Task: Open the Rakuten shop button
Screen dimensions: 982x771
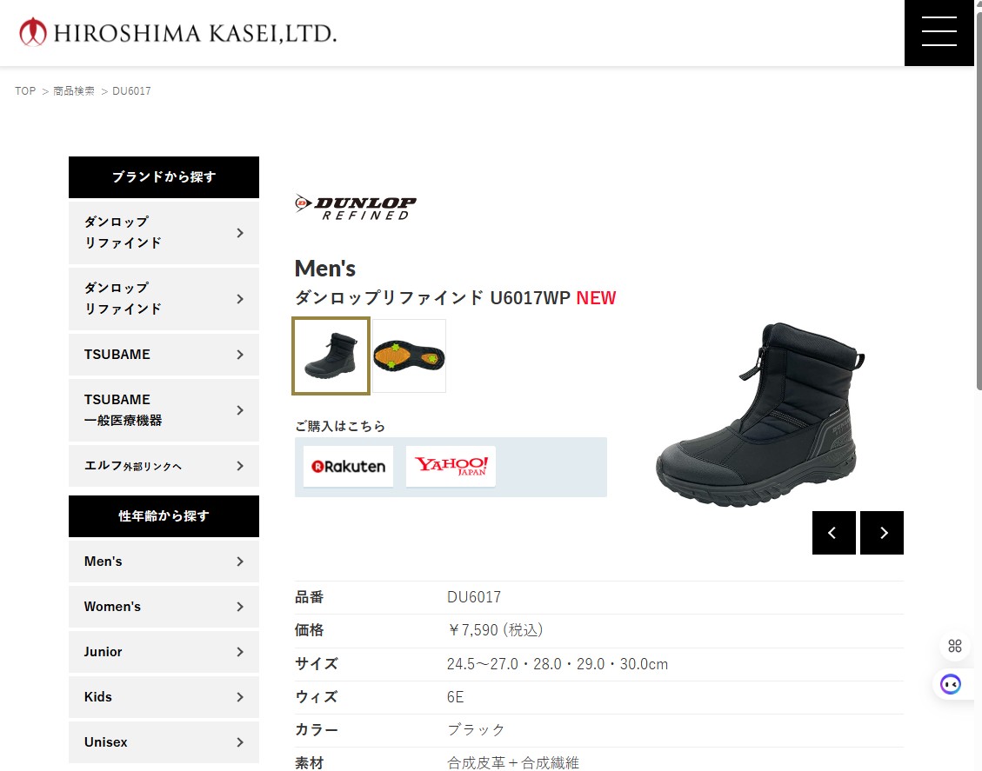Action: click(348, 466)
